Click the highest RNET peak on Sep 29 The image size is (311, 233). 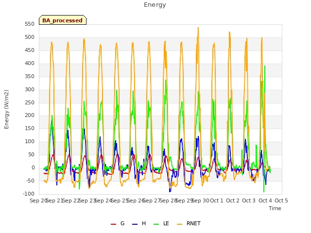tap(198, 28)
